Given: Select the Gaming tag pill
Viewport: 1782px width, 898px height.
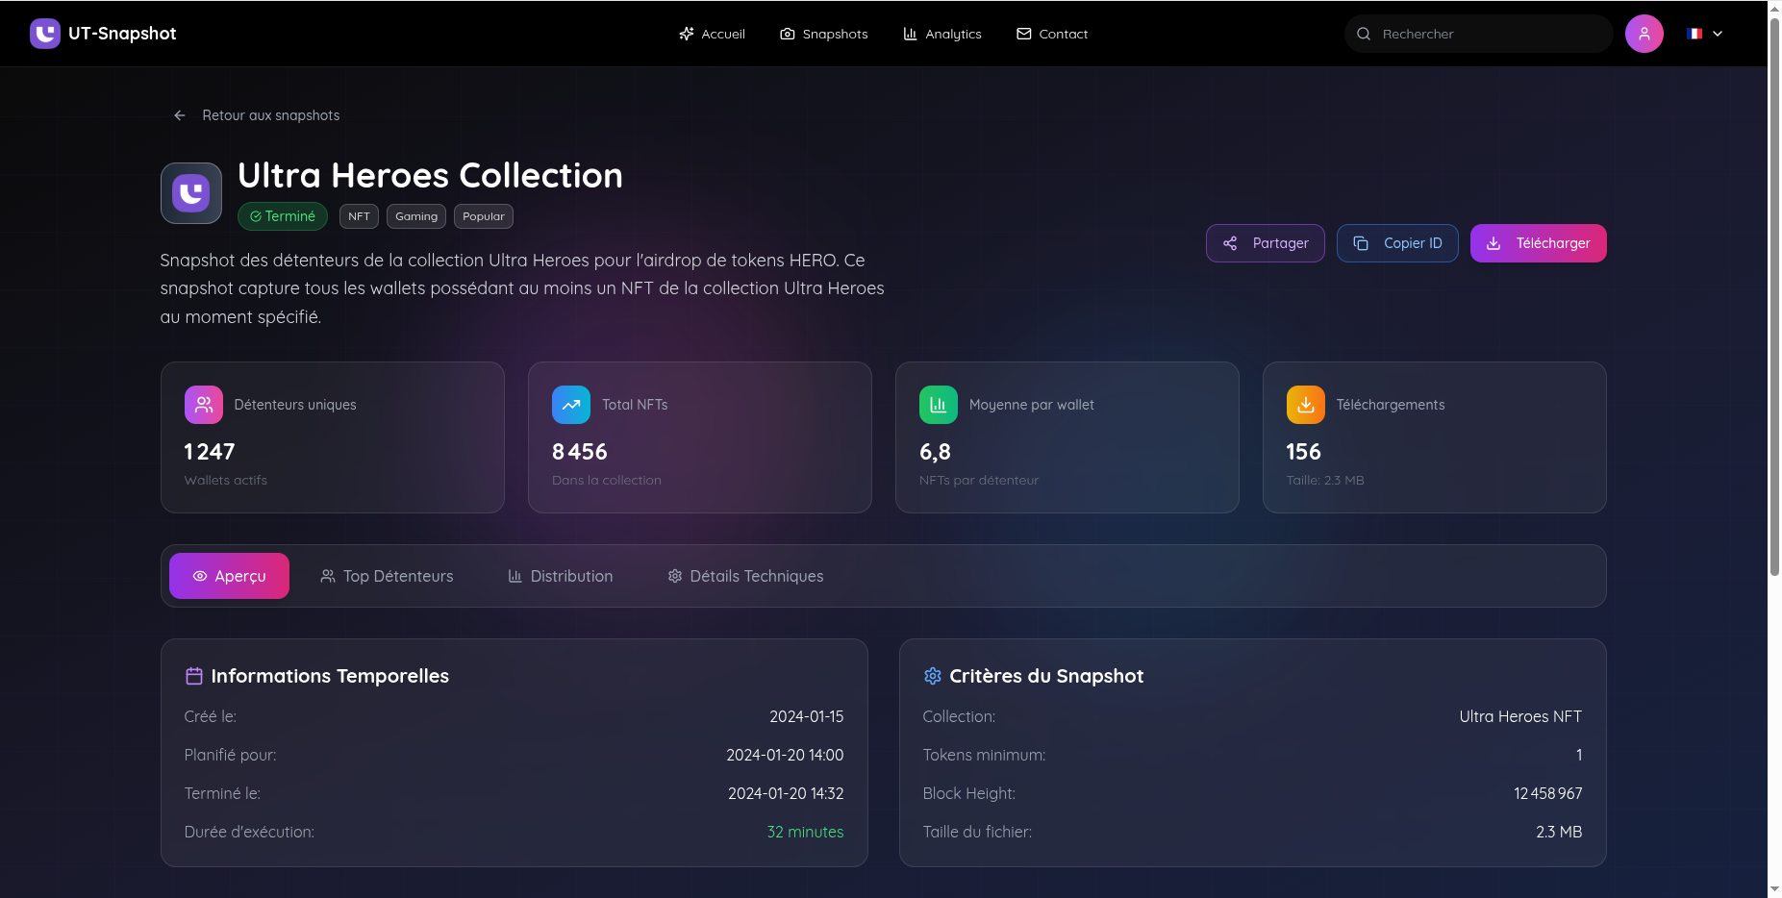Looking at the screenshot, I should 415,216.
